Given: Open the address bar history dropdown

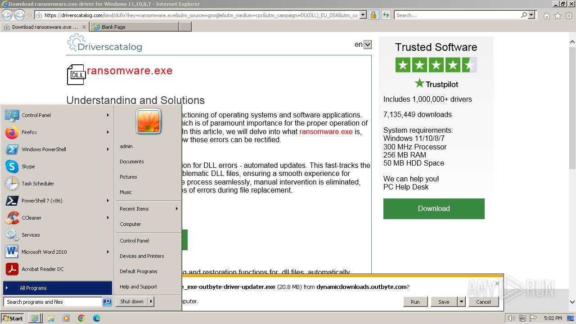Looking at the screenshot, I should pos(363,15).
